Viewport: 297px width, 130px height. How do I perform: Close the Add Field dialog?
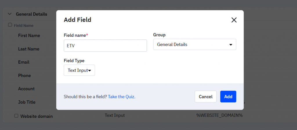click(234, 20)
